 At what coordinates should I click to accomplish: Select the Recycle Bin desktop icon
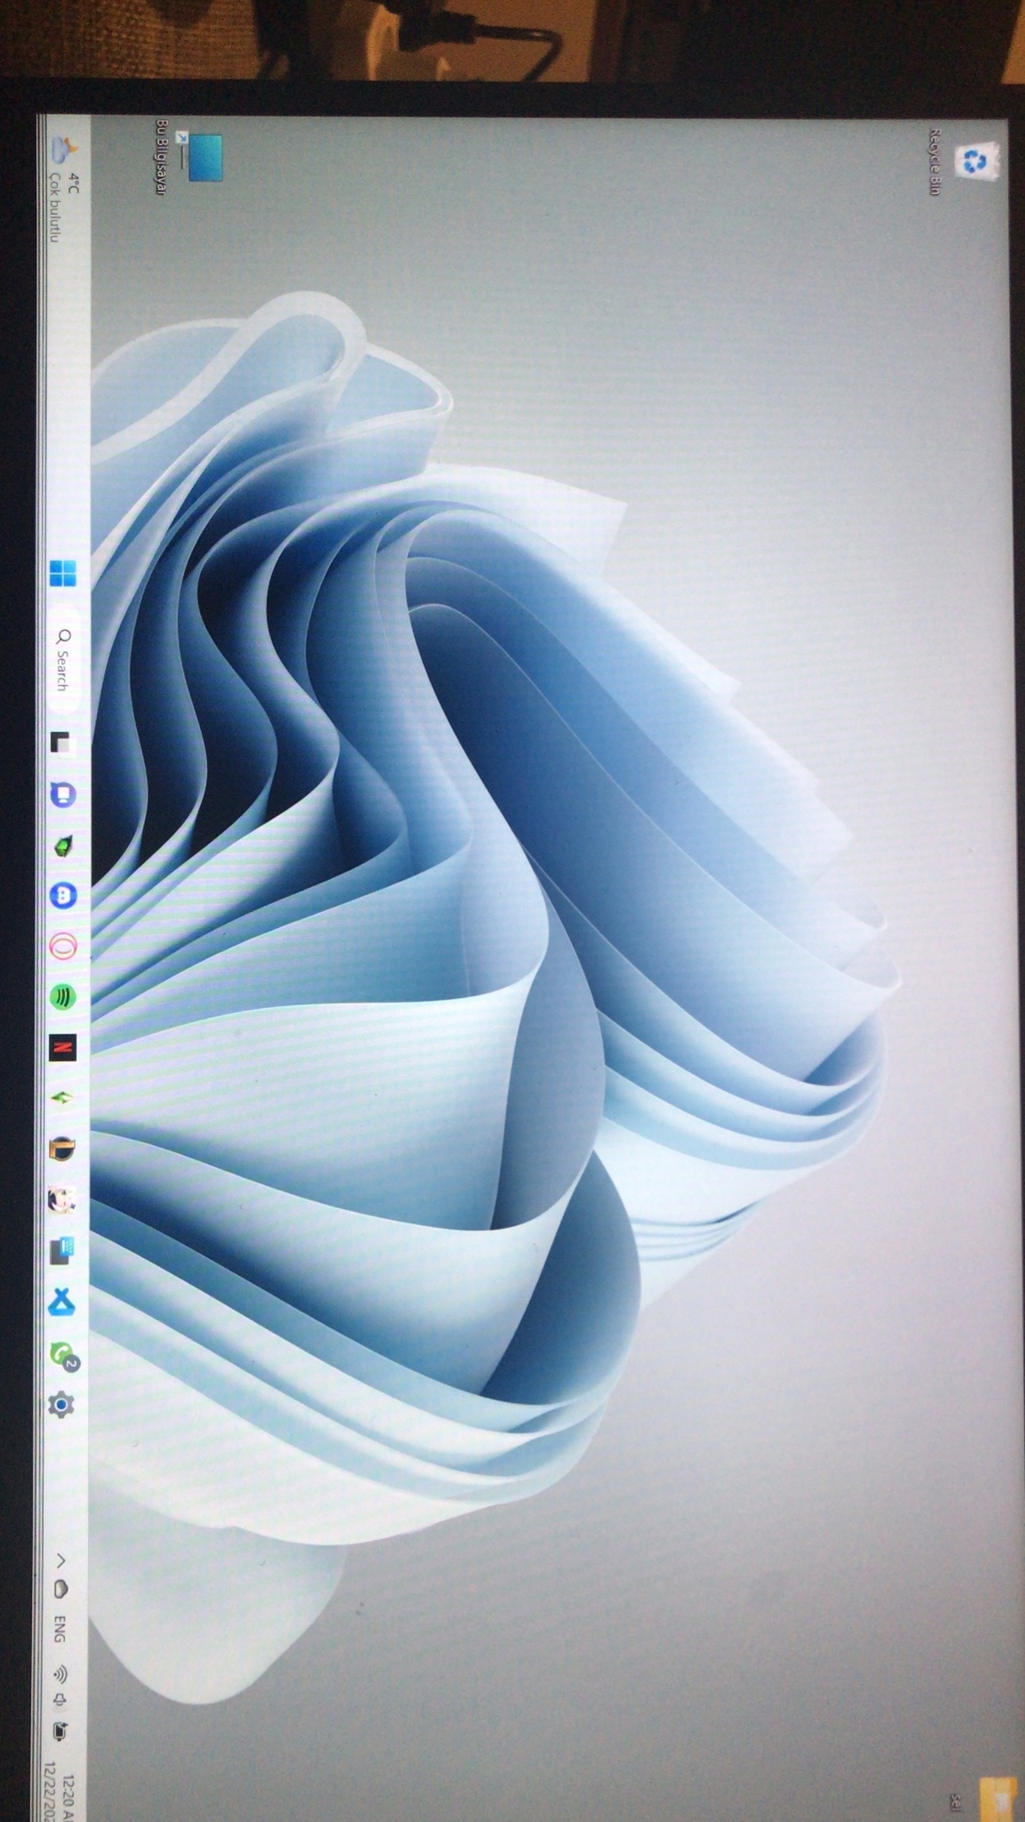(x=964, y=162)
